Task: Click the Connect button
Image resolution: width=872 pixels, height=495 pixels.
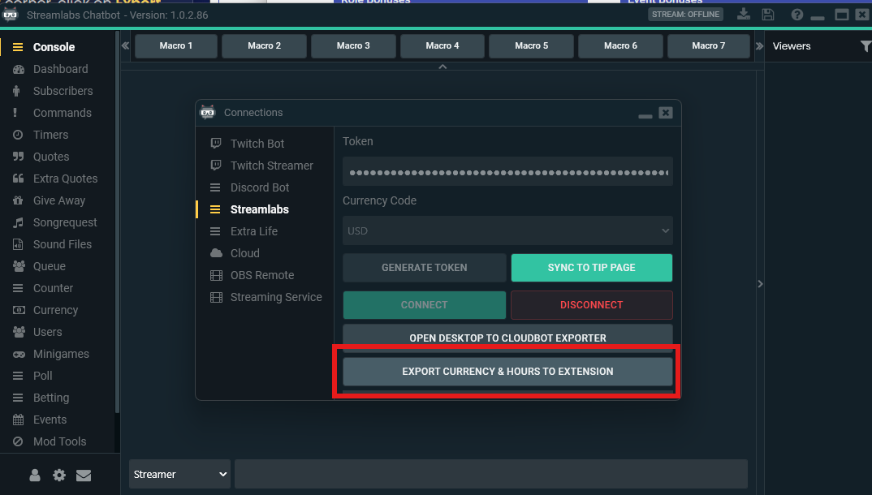Action: coord(425,305)
